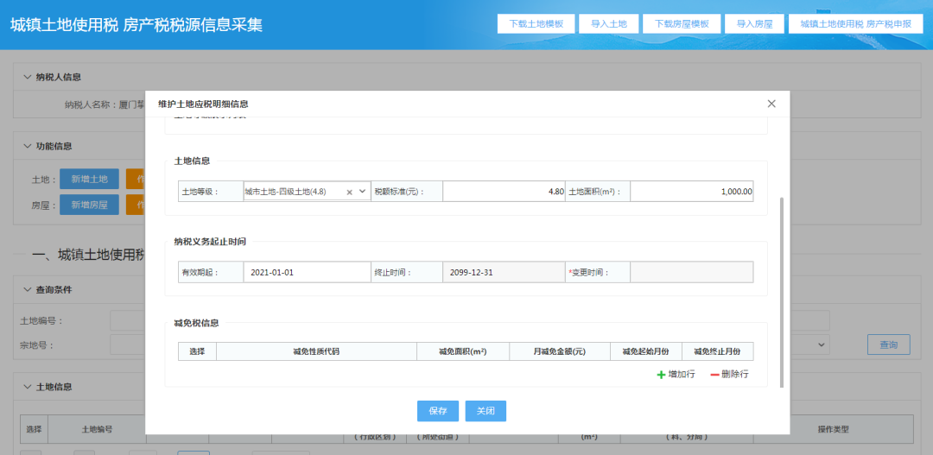Open 城镇土地使用税 房产税申报
The height and width of the screenshot is (455, 933).
click(855, 24)
